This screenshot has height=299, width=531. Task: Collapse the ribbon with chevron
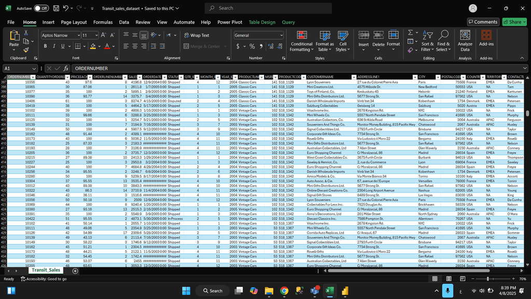[522, 58]
